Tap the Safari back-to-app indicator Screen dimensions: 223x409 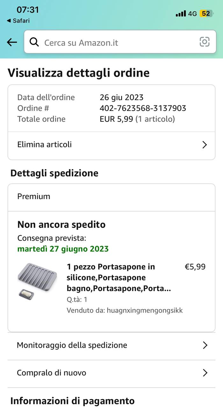(x=18, y=21)
